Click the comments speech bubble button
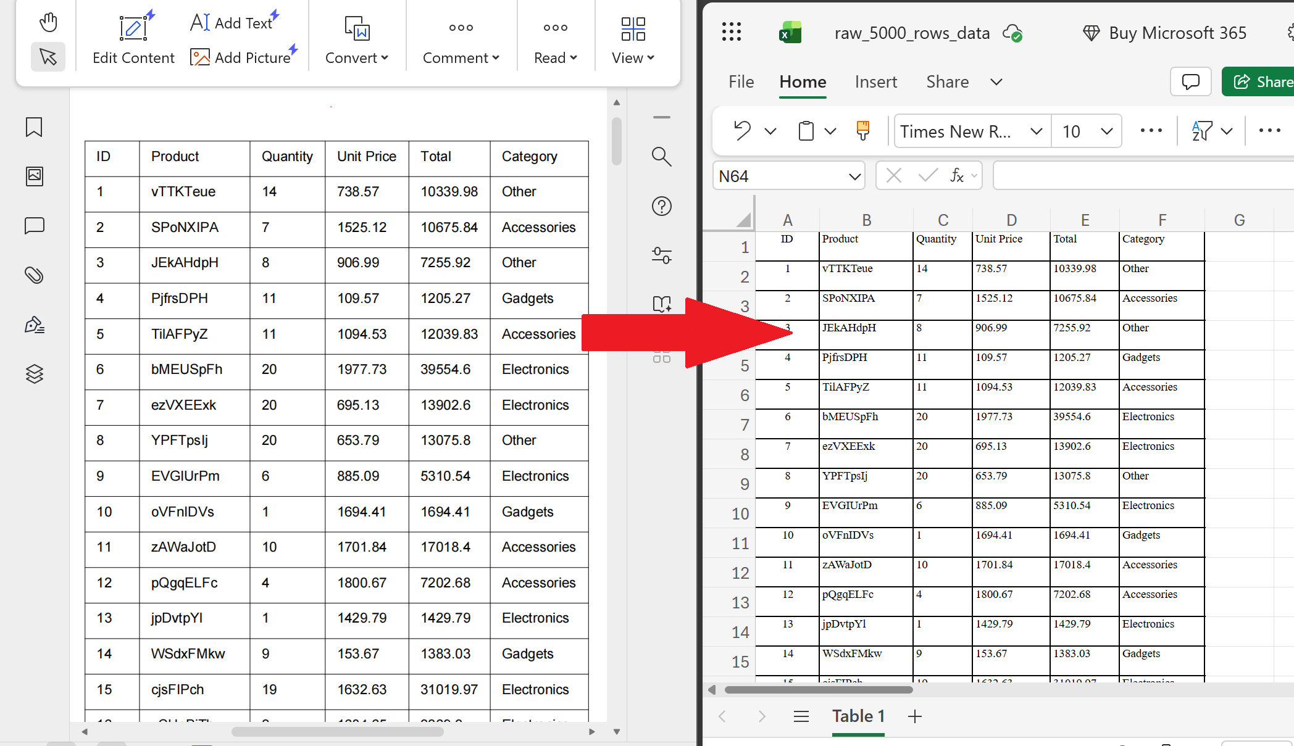Viewport: 1294px width, 746px height. (1190, 81)
